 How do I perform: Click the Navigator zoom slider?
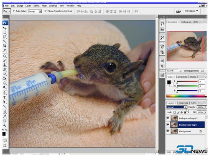pyautogui.click(x=191, y=71)
